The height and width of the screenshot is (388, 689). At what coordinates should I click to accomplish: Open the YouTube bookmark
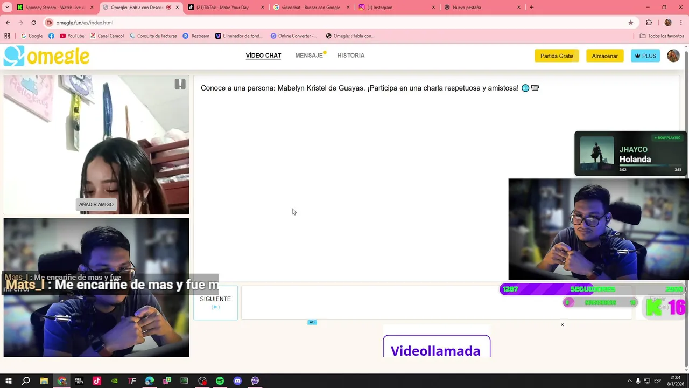[x=72, y=36]
